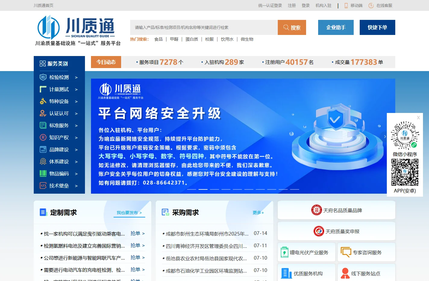Expand the 检验检测 category arrow
The width and height of the screenshot is (429, 281).
tap(76, 77)
